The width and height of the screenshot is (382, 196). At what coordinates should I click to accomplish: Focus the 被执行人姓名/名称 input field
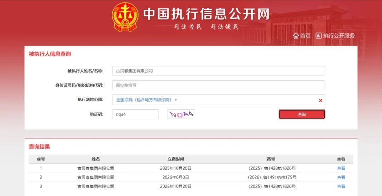[x=219, y=71]
